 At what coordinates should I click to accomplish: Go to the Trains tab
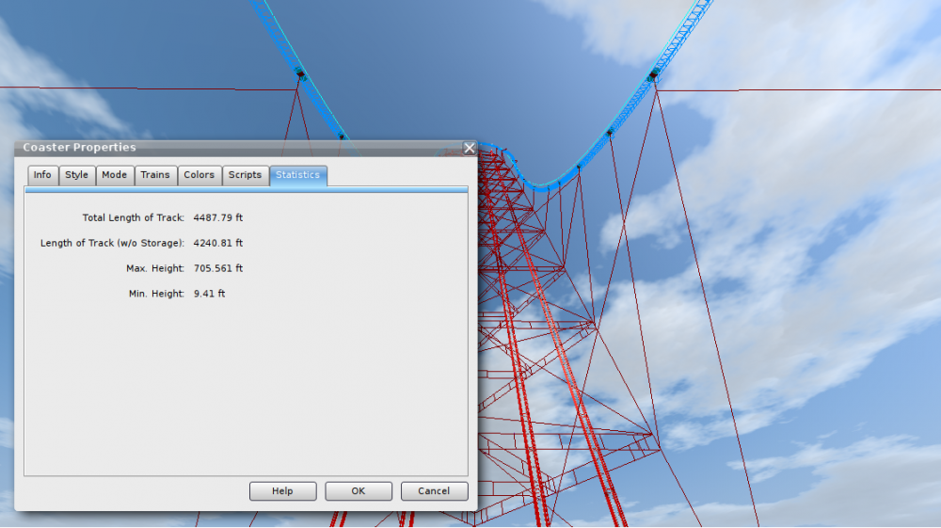coord(155,175)
